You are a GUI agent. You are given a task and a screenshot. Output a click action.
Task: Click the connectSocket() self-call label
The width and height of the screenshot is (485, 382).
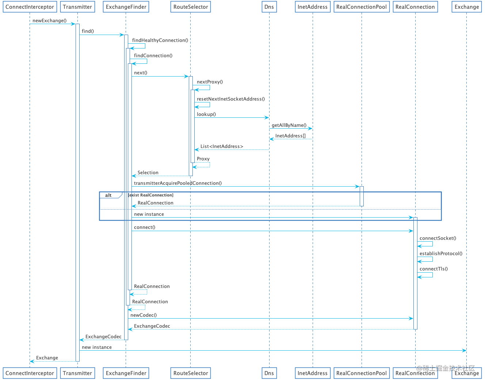pyautogui.click(x=438, y=238)
